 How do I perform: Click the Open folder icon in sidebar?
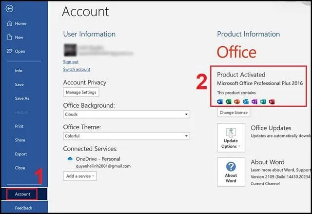9,51
